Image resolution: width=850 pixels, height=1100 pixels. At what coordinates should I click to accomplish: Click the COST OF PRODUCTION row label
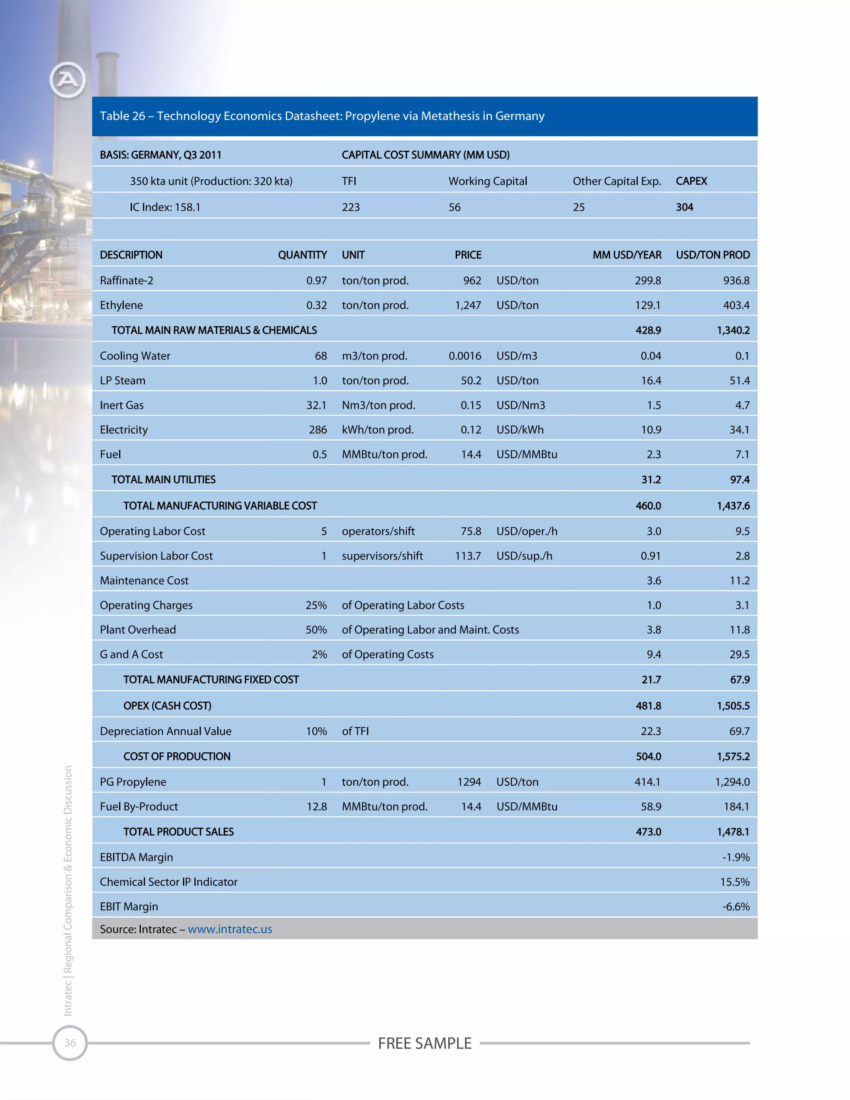click(x=177, y=756)
